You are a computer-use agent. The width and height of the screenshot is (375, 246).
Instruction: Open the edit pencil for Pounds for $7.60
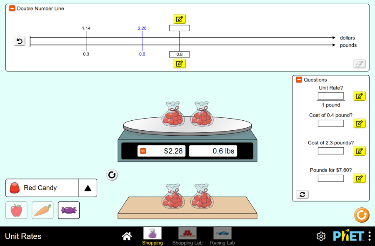pyautogui.click(x=359, y=178)
